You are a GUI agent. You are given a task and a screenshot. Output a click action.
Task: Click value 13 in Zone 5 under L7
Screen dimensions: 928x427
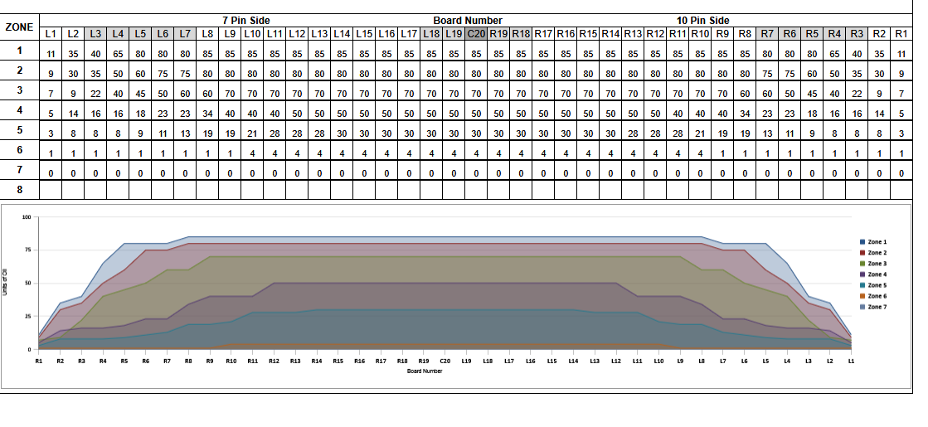tap(185, 133)
